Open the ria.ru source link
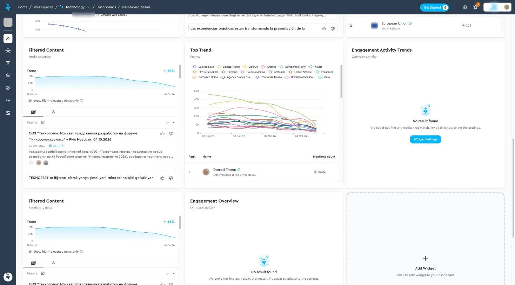This screenshot has width=515, height=285. (56, 146)
